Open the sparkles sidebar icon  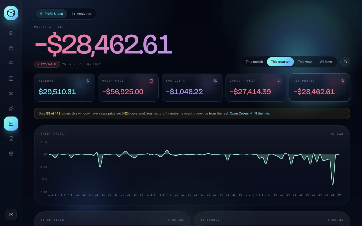click(11, 108)
